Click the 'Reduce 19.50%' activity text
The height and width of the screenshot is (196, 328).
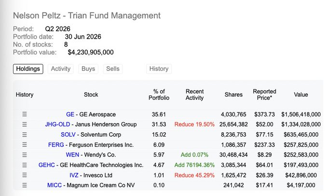[x=194, y=125]
